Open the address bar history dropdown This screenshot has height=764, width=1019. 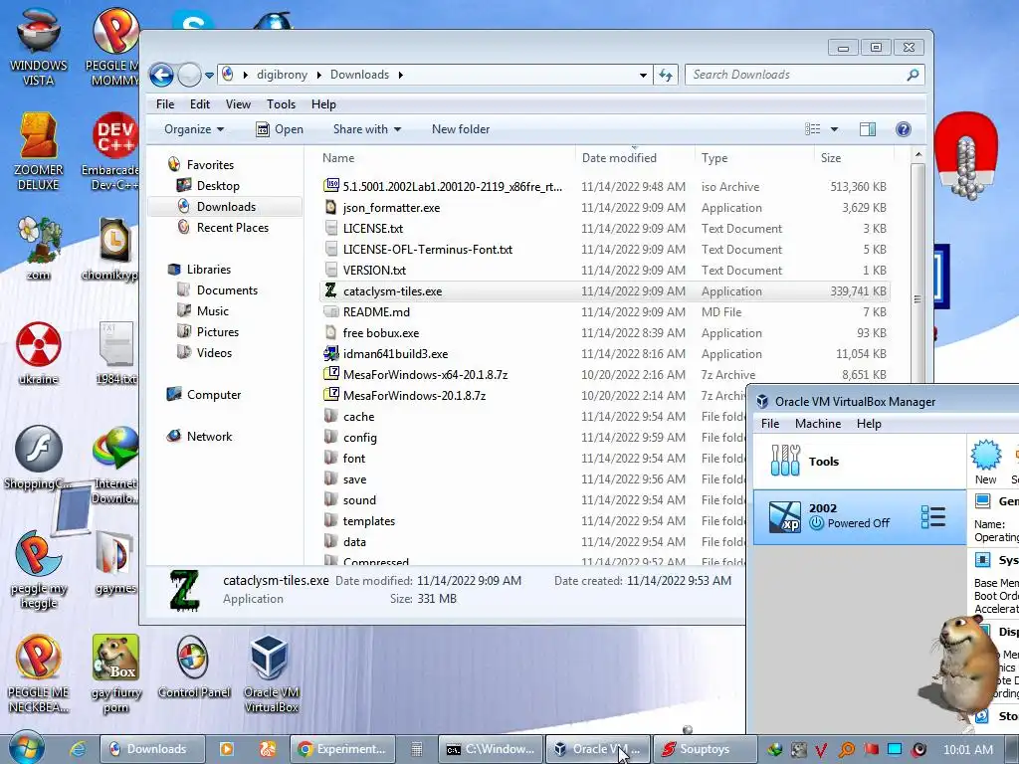[643, 75]
